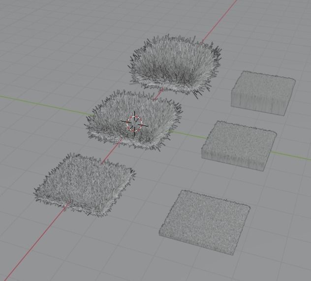Select the medium-height dense fur block on the green axis

point(239,146)
